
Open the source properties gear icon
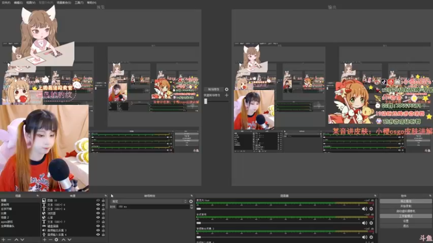56,240
